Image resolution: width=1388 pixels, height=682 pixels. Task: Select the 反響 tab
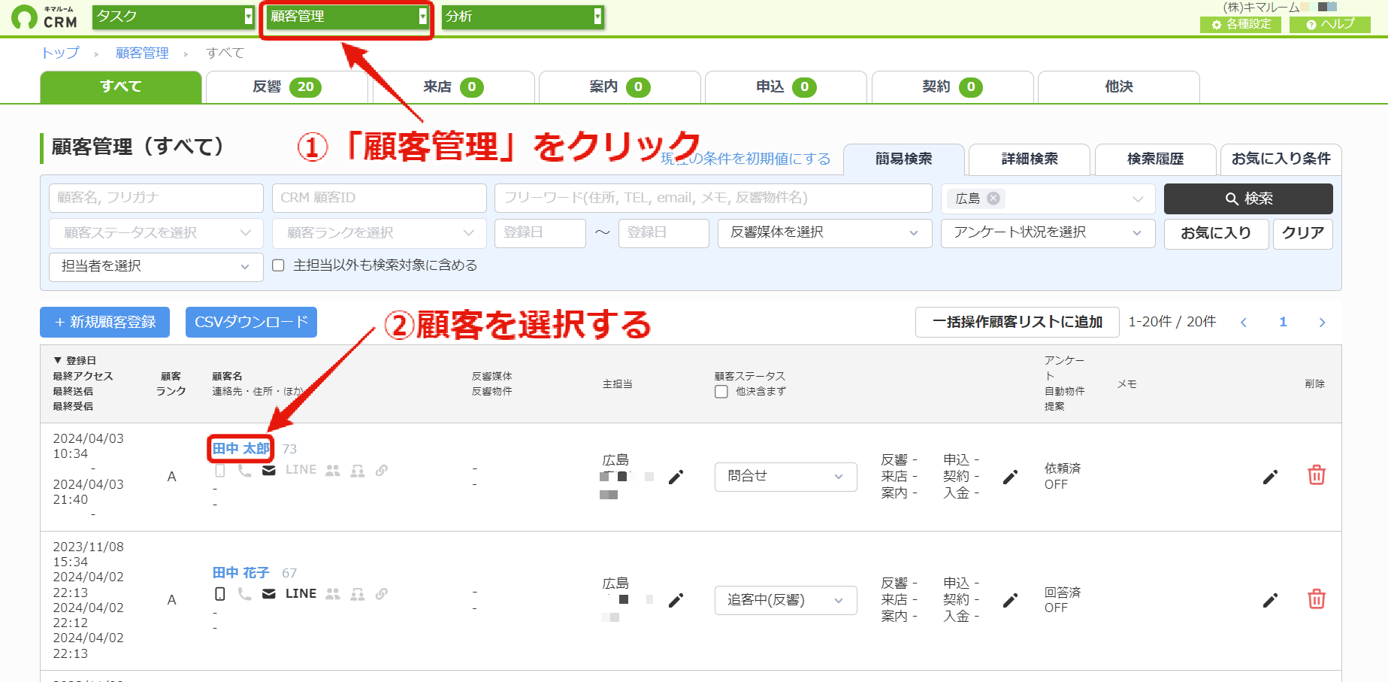point(287,86)
